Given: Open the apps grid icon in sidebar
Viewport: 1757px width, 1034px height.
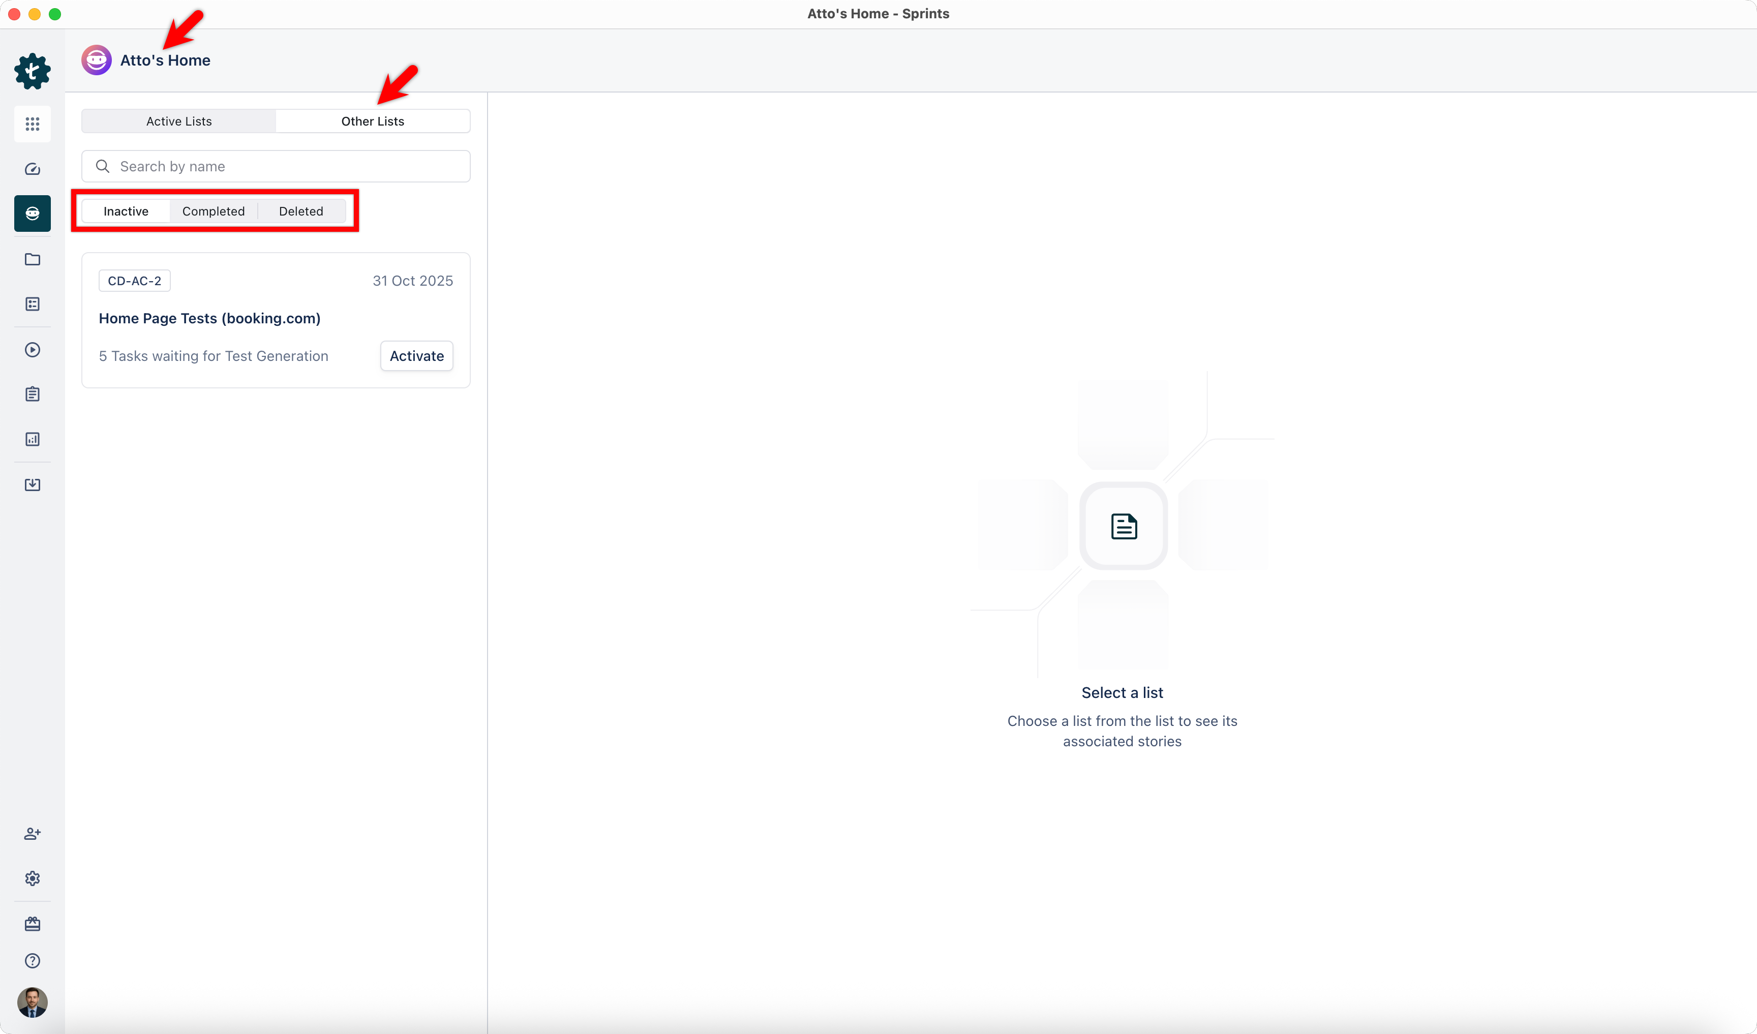Looking at the screenshot, I should click(x=32, y=124).
